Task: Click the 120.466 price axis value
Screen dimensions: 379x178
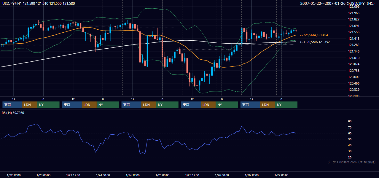Action: tap(353, 83)
